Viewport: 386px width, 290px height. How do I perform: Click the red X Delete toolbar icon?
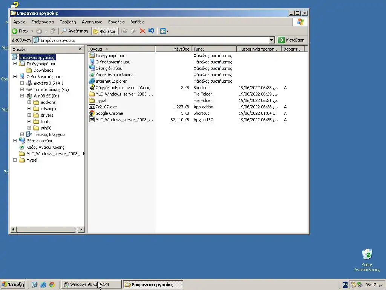pos(142,31)
